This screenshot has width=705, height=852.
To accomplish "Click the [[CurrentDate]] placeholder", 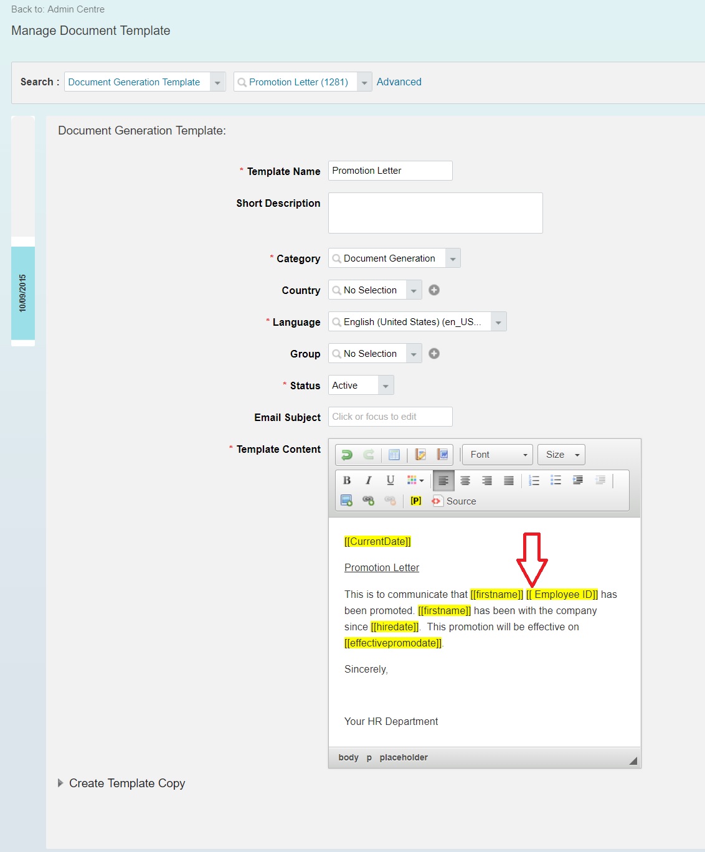I will 378,541.
